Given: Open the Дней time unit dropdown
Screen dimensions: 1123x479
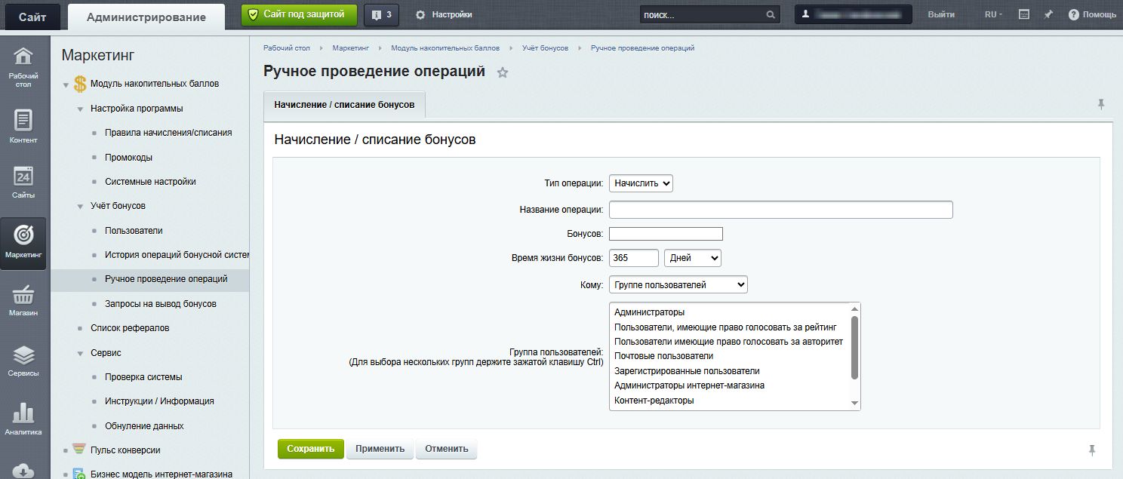Looking at the screenshot, I should click(693, 258).
